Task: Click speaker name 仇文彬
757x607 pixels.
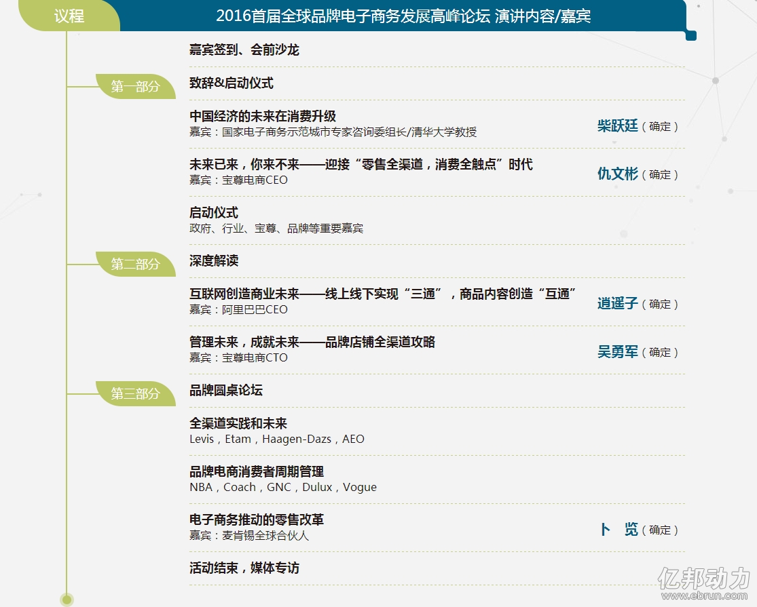Action: [x=618, y=174]
